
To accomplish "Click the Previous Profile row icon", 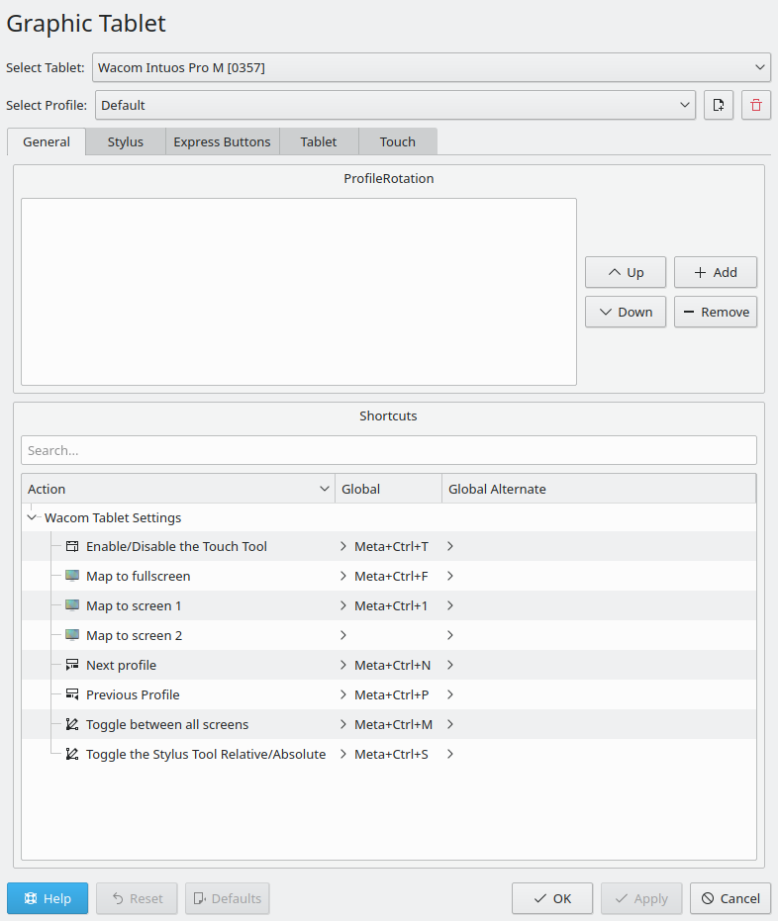I will [72, 694].
